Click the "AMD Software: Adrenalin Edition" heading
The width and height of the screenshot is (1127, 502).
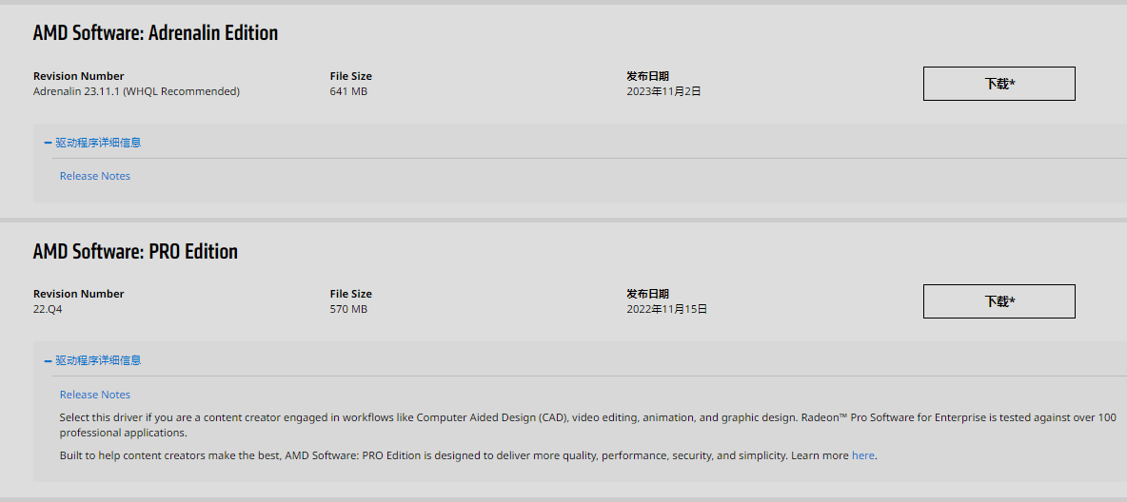click(x=155, y=33)
